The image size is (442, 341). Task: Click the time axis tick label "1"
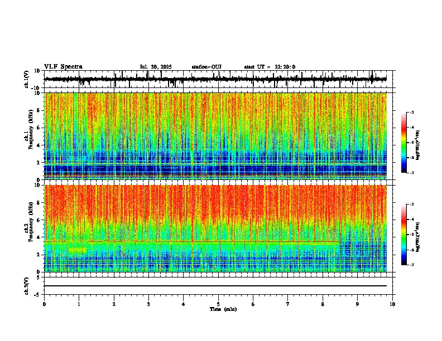coord(79,304)
